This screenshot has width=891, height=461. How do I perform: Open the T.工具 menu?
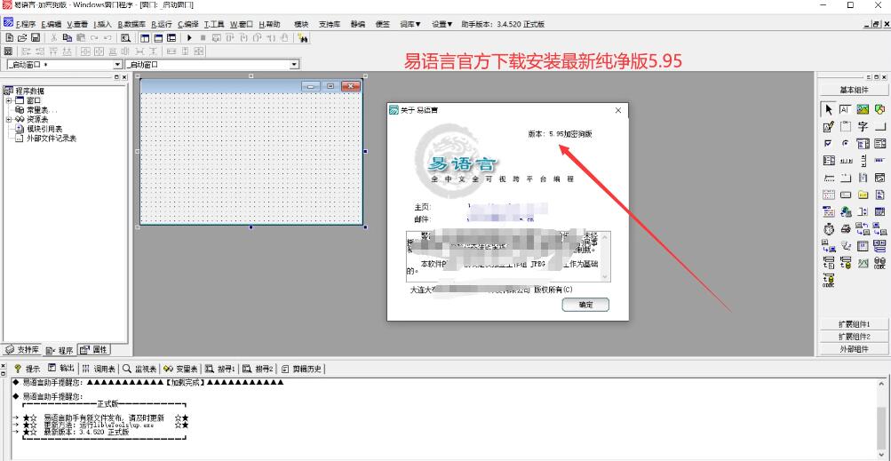214,25
